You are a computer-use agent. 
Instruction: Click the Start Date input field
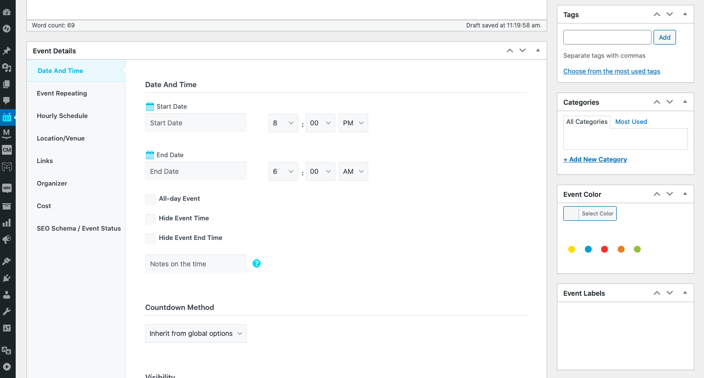(196, 123)
